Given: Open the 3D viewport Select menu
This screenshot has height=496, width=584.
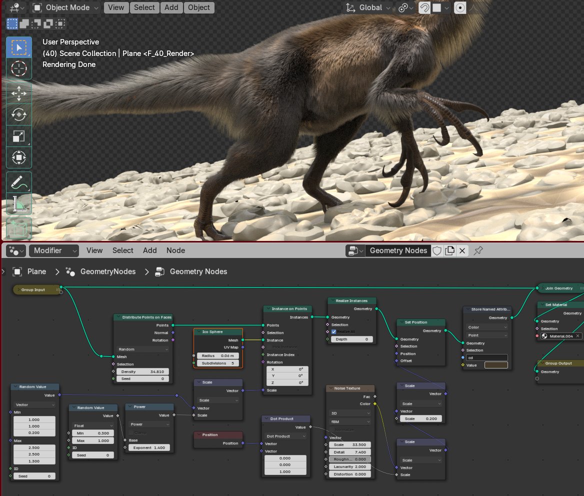Looking at the screenshot, I should coord(144,7).
